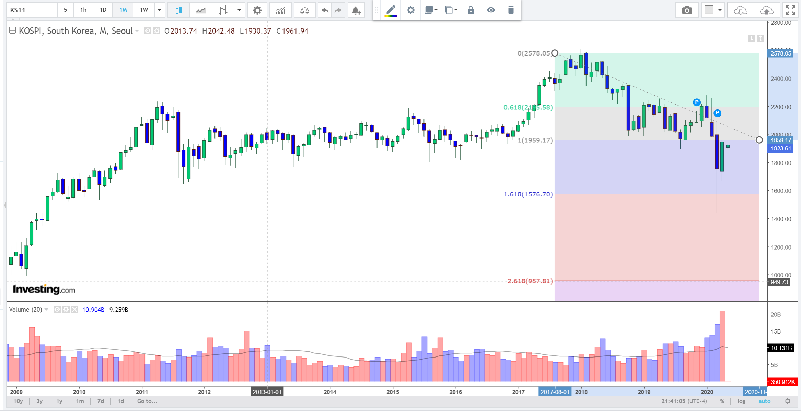Open bar style dropdown arrow

(x=239, y=10)
